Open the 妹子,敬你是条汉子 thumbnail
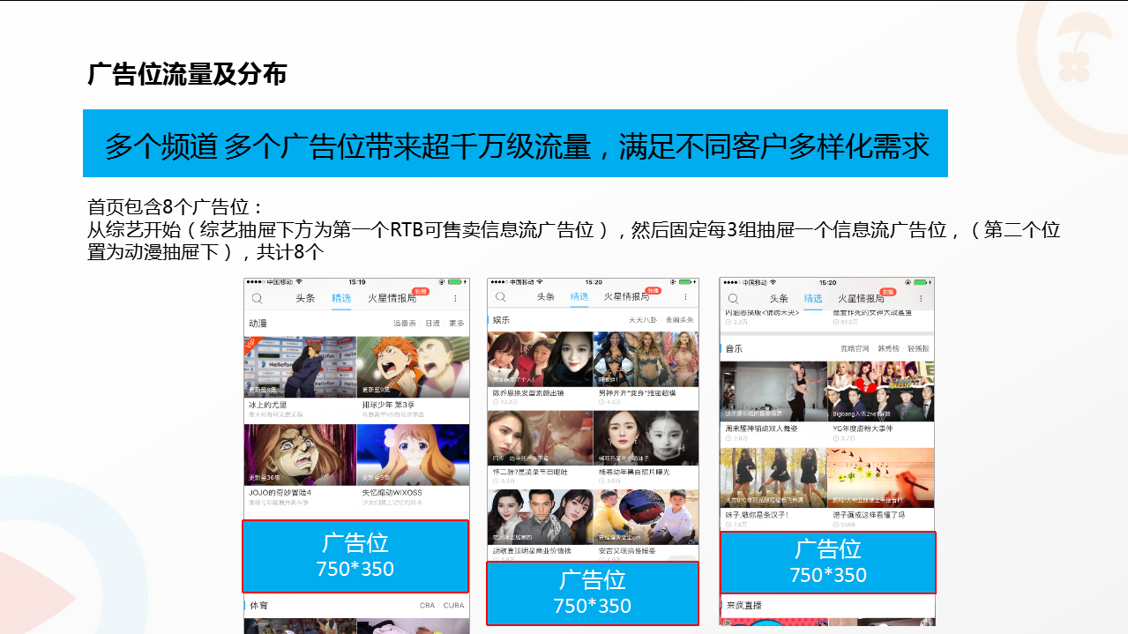 (773, 477)
